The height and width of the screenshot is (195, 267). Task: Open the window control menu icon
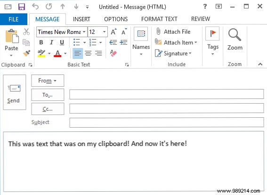click(x=8, y=7)
